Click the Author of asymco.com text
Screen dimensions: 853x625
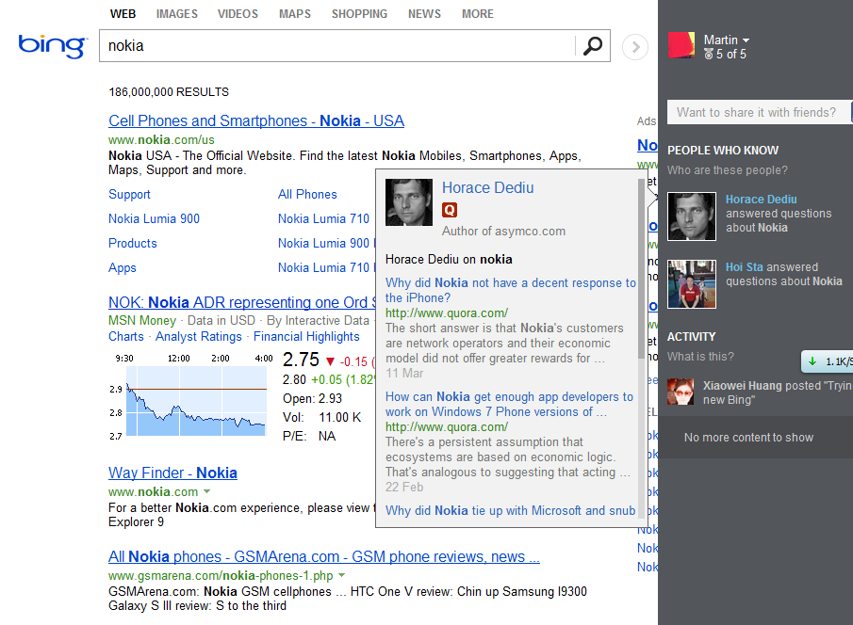coord(503,232)
